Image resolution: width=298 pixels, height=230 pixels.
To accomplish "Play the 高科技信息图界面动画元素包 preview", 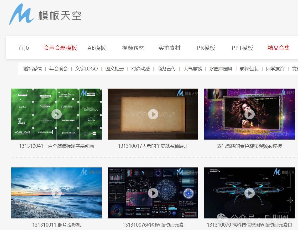I will click(x=250, y=193).
